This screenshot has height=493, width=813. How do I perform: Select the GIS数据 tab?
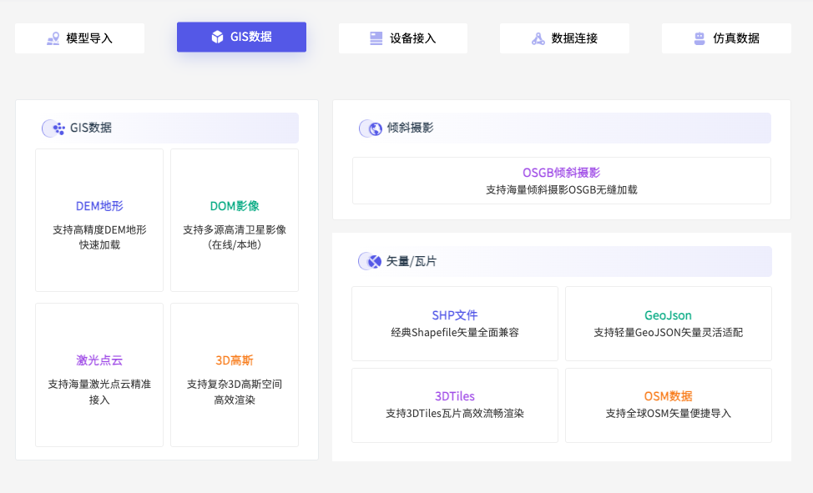[241, 37]
